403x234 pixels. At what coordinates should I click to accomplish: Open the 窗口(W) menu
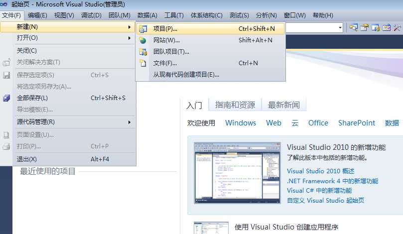click(294, 15)
